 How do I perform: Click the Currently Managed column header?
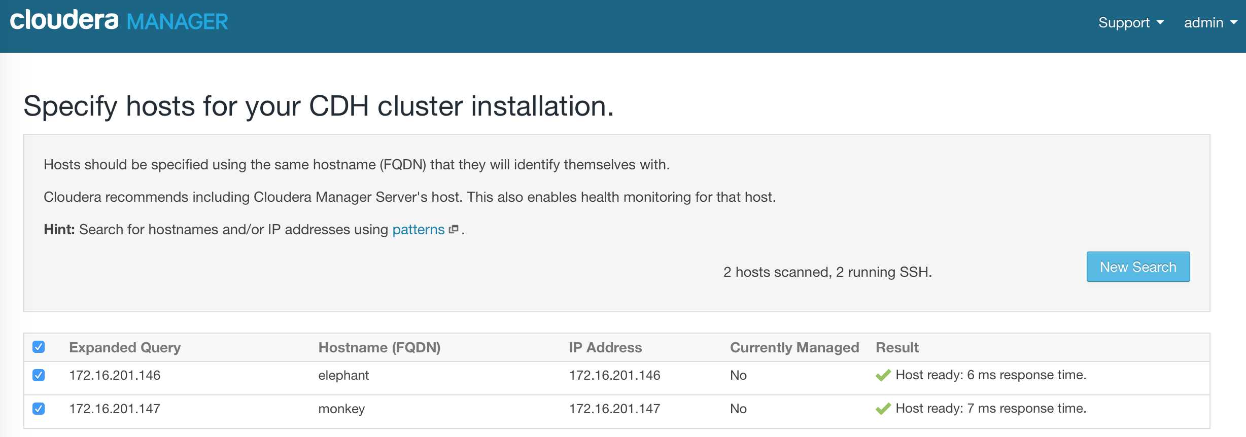pyautogui.click(x=794, y=348)
